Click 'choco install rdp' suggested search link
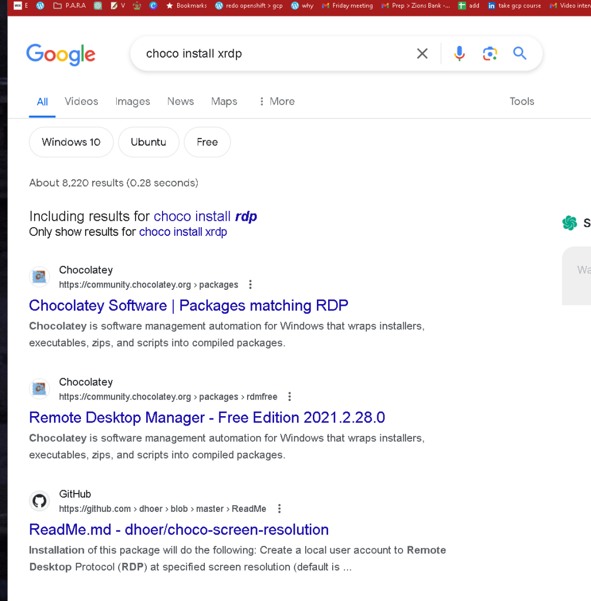591x601 pixels. 205,217
